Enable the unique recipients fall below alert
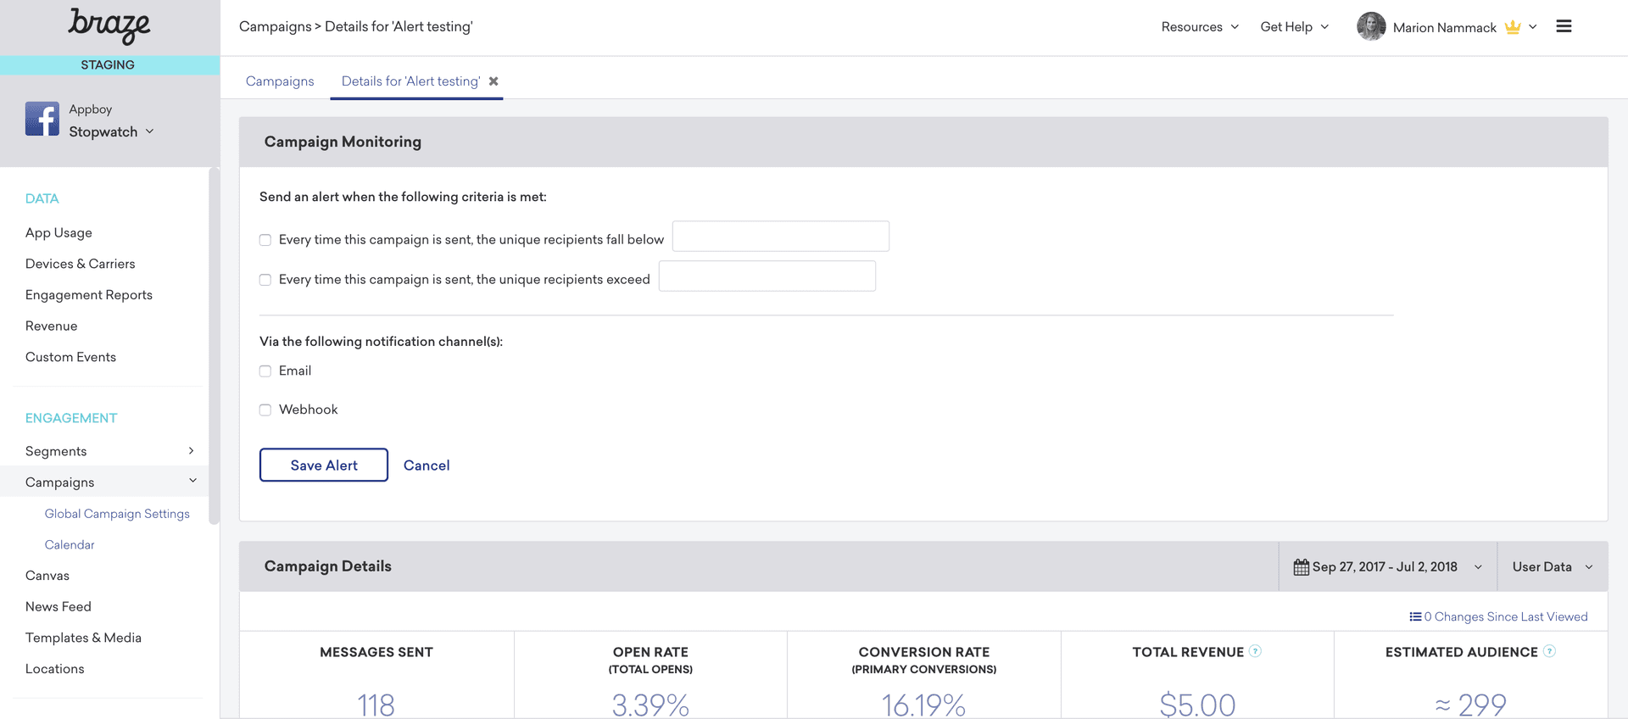 coord(265,240)
